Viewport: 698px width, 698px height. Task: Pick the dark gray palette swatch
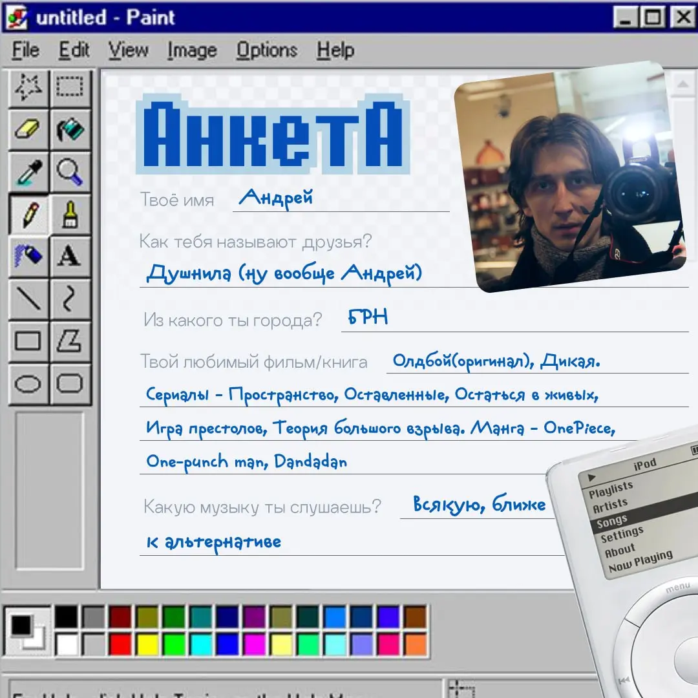(x=93, y=617)
